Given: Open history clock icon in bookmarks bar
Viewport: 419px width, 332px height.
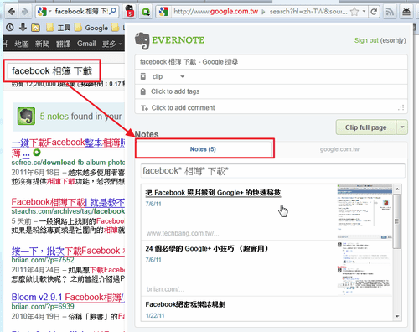Looking at the screenshot, I should pos(10,28).
